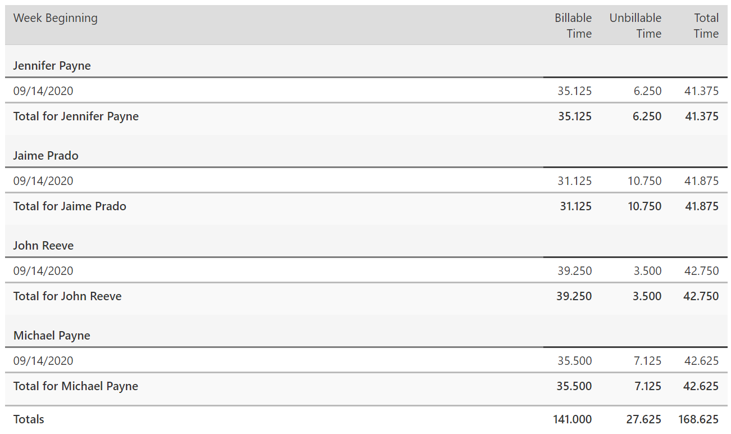731x434 pixels.
Task: Click the Total for Michael Payne label
Action: click(76, 386)
